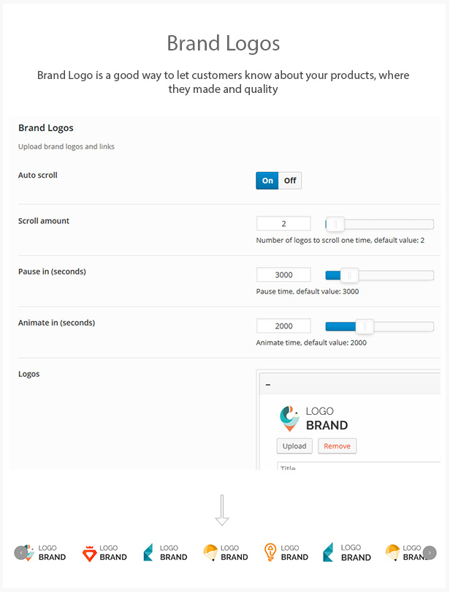Click the Pause in slider handle
This screenshot has height=592, width=450.
point(350,275)
